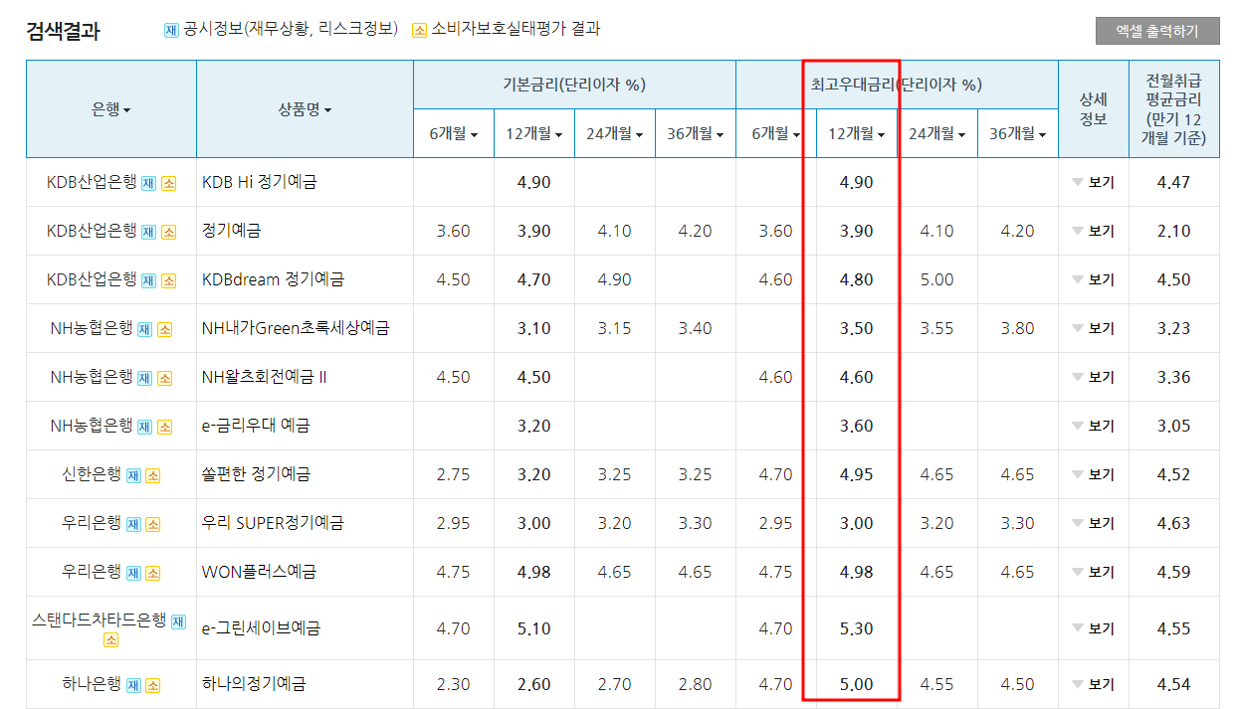Image resolution: width=1239 pixels, height=709 pixels.
Task: Open 소 icon in KDBdream 정기예금 row
Action: click(168, 280)
